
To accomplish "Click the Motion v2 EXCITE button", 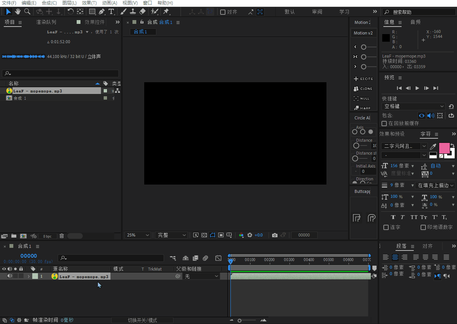I will (363, 79).
